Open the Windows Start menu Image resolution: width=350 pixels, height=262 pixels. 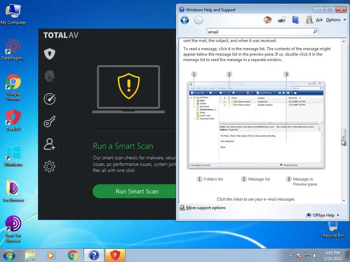pos(9,255)
